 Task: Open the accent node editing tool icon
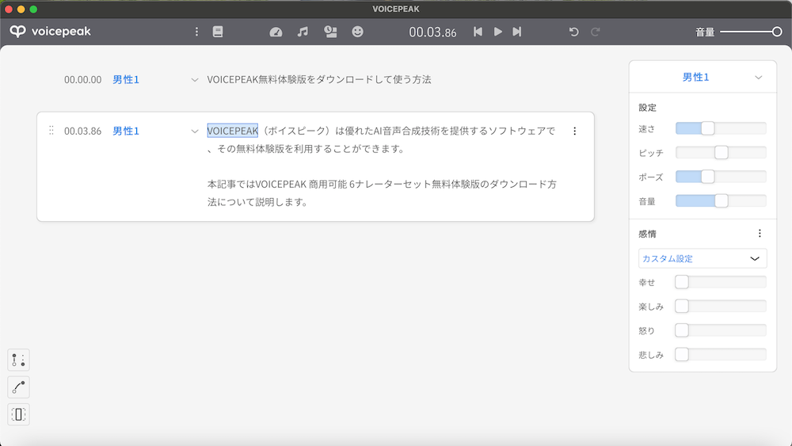(x=19, y=360)
